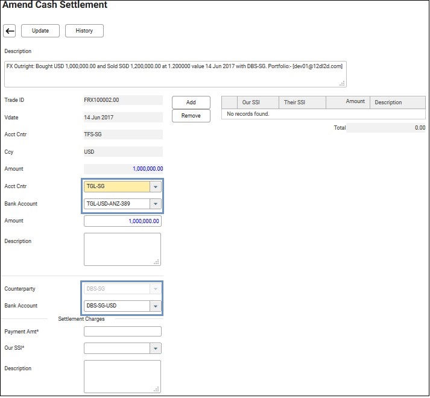The height and width of the screenshot is (398, 430).
Task: Click the Remove button
Action: click(191, 115)
